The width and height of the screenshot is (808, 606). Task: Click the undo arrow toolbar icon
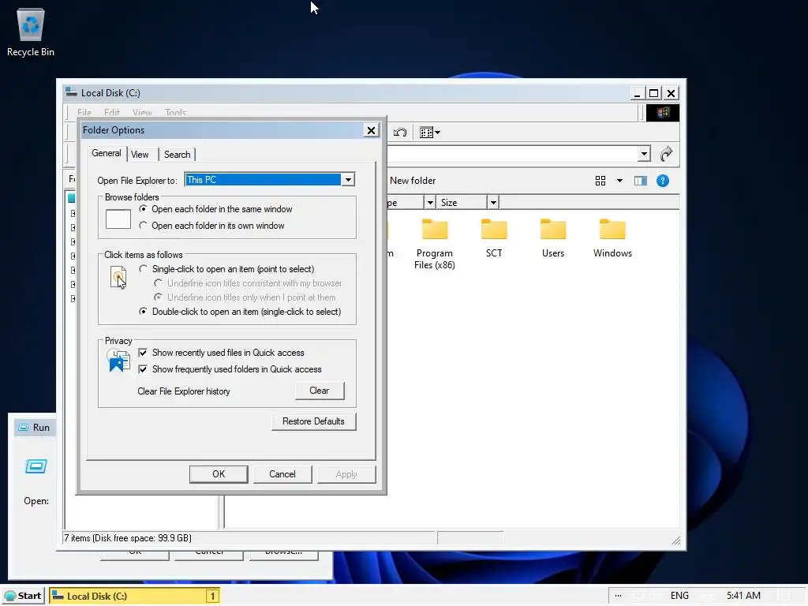point(400,133)
